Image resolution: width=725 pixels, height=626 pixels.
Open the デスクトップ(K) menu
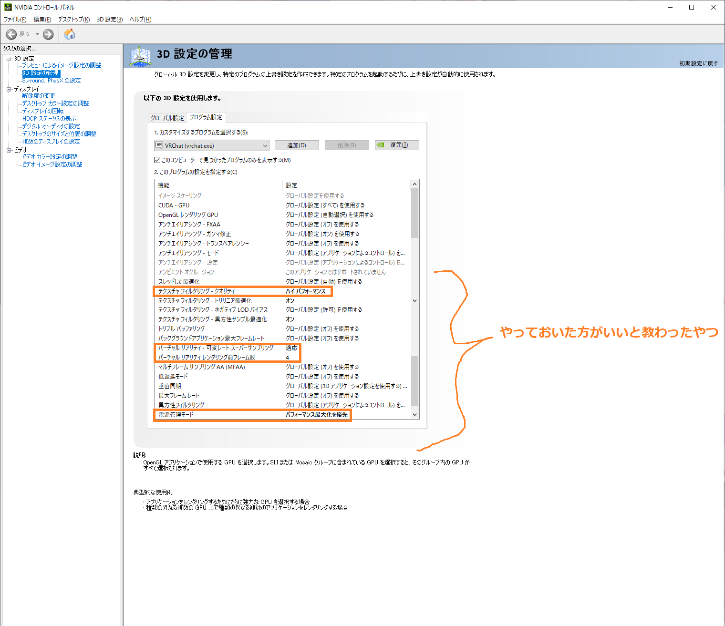[74, 20]
